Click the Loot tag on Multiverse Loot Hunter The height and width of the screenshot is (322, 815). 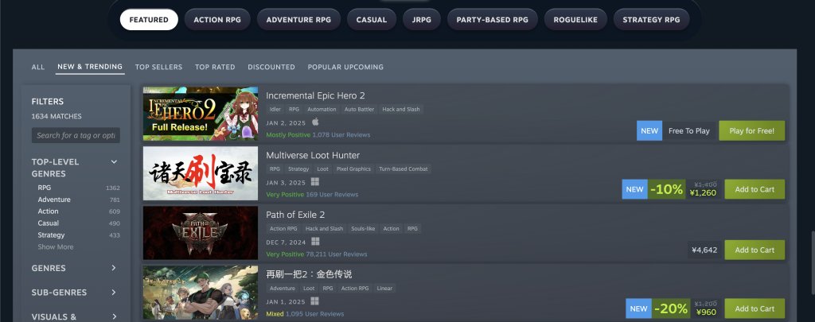[x=323, y=169]
